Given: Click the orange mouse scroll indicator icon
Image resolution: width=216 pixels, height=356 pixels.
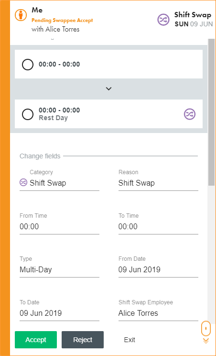Looking at the screenshot, I should (206, 328).
